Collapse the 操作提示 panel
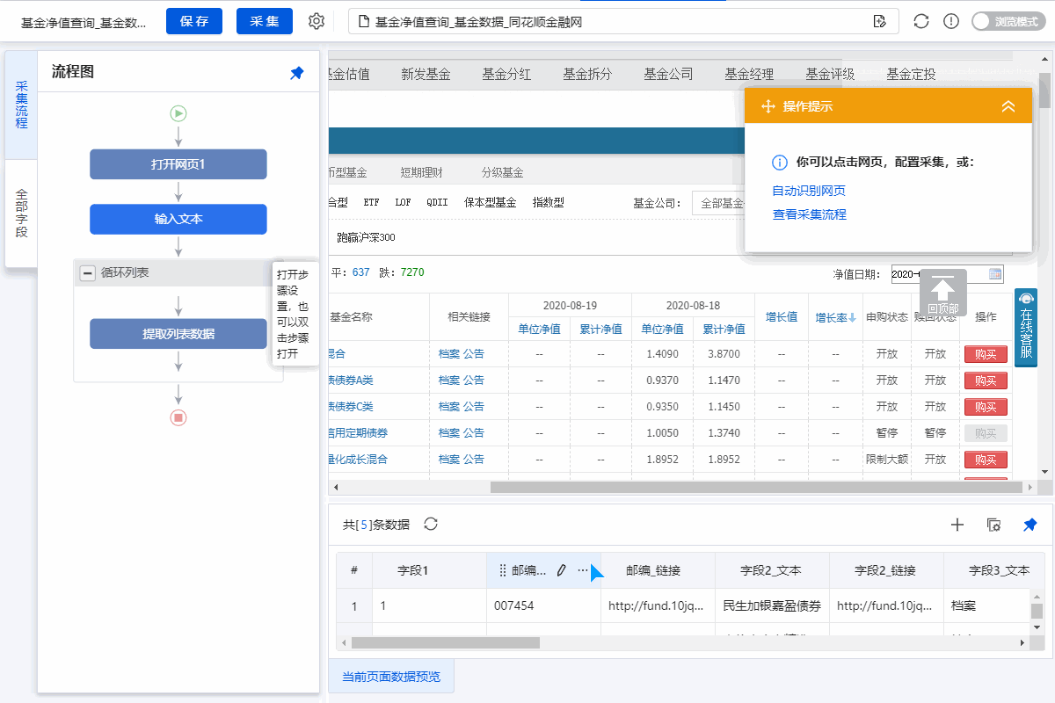 click(1008, 106)
